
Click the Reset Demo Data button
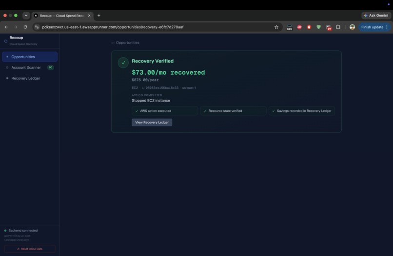[x=30, y=249]
